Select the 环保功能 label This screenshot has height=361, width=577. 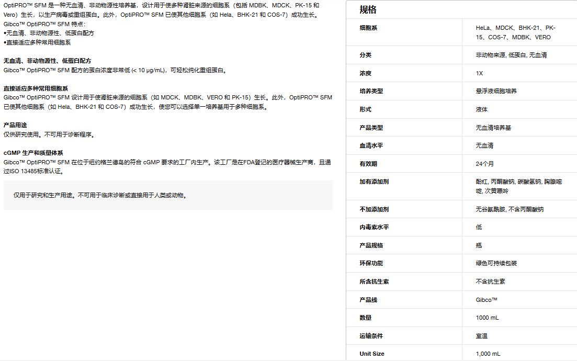point(371,264)
